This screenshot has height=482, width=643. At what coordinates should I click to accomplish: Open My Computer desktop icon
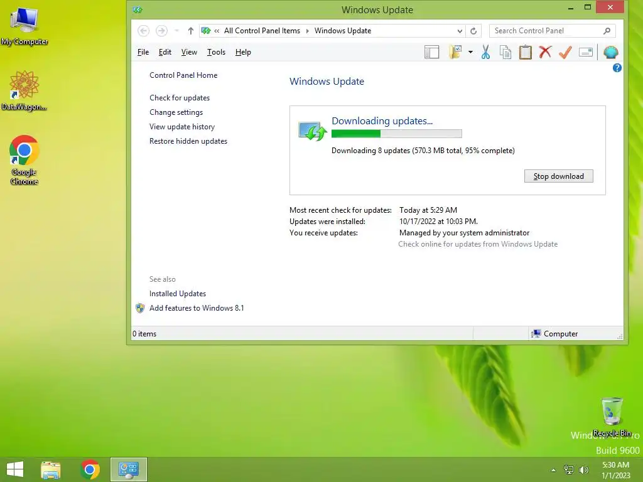point(24,26)
